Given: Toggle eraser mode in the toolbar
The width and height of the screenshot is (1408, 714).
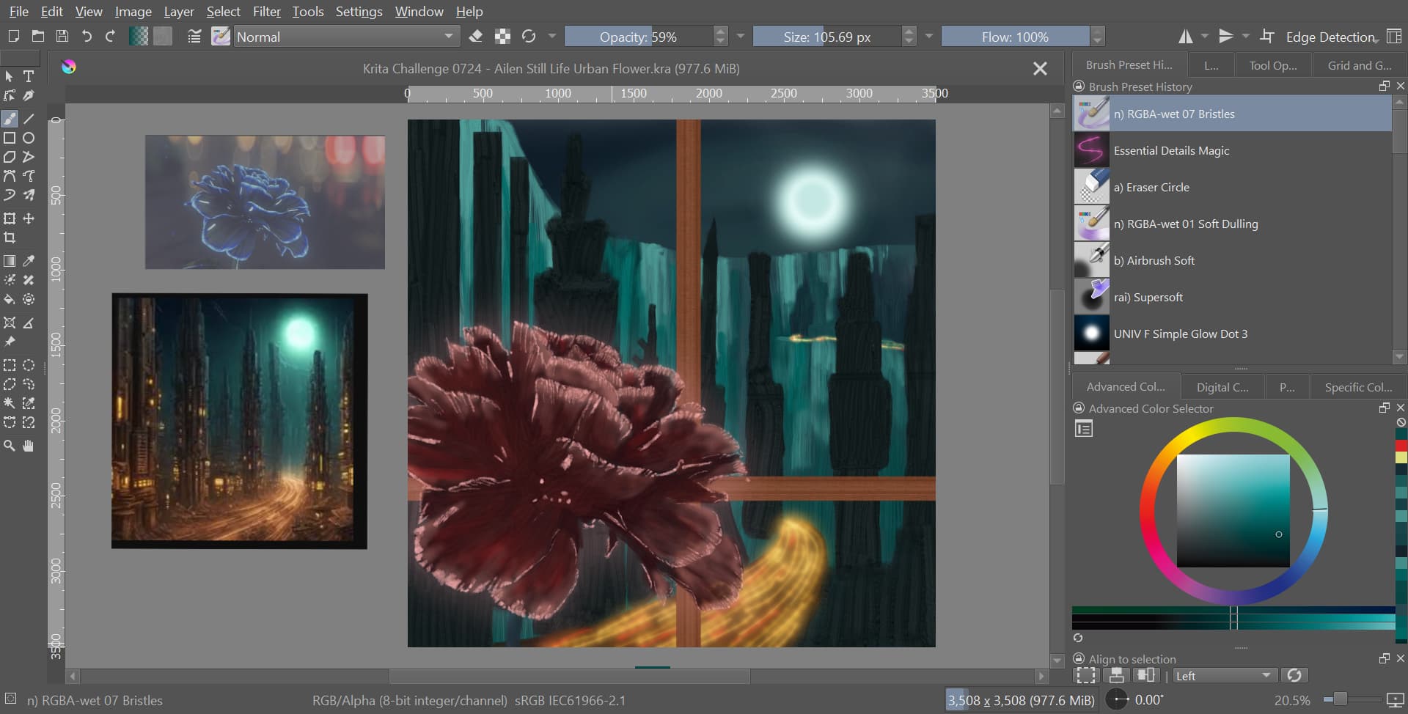Looking at the screenshot, I should click(475, 37).
